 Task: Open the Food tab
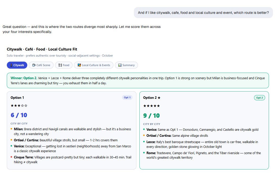(x=64, y=65)
